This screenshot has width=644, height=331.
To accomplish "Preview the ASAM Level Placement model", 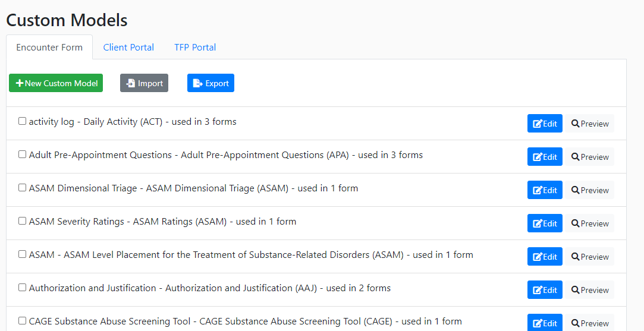I will click(x=590, y=257).
